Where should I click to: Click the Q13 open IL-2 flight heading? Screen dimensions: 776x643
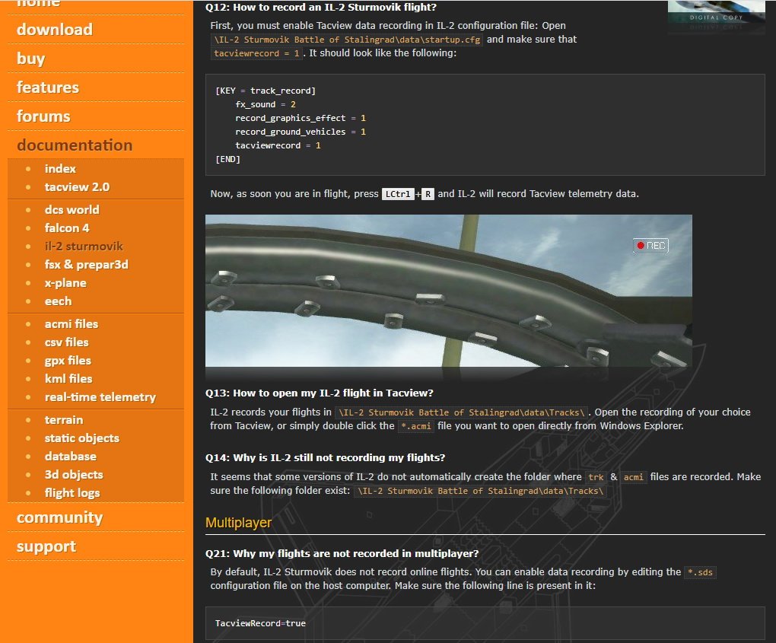[x=320, y=393]
